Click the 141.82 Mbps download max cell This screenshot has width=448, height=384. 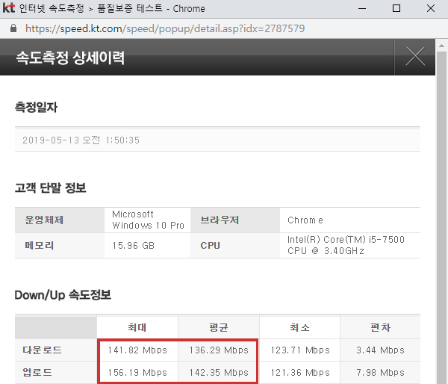pos(137,350)
